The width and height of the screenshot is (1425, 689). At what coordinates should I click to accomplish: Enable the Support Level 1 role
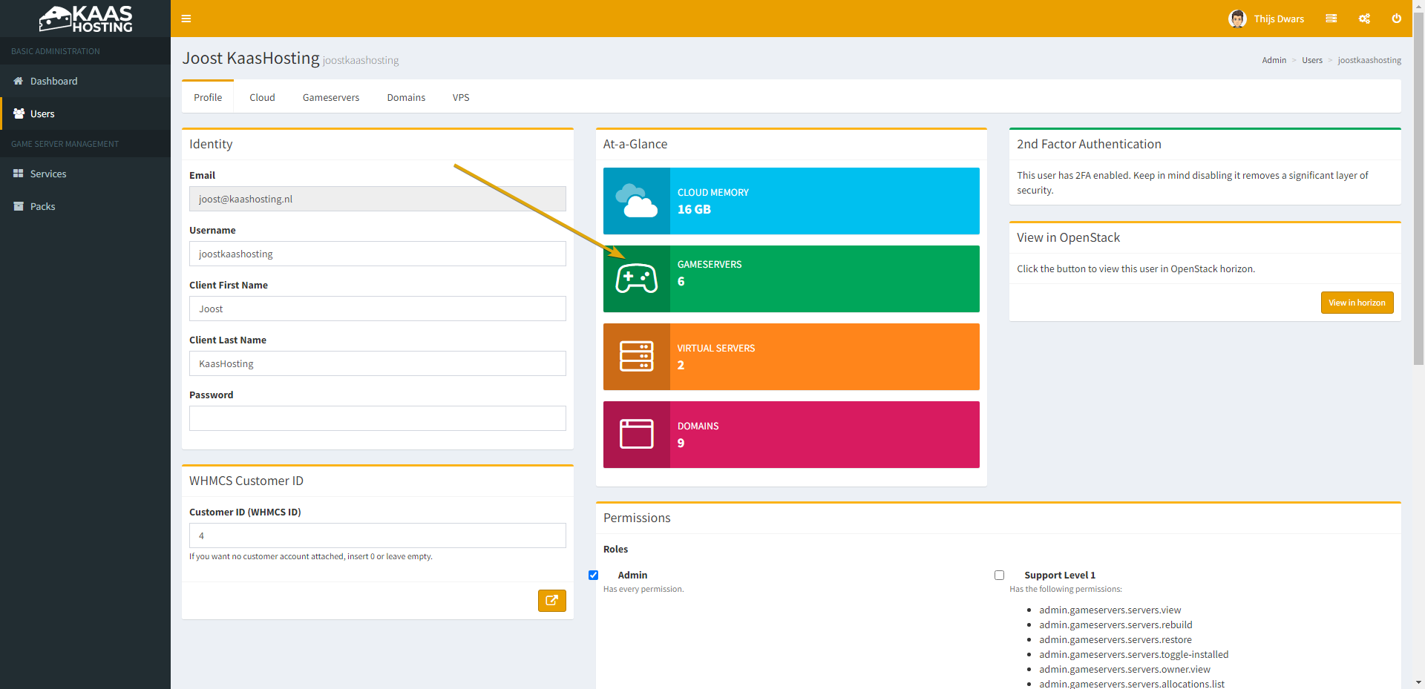pos(1000,576)
